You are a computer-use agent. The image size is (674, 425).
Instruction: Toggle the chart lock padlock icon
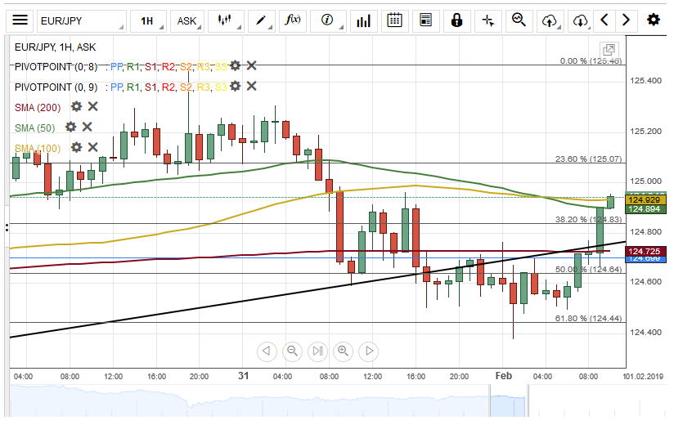(x=456, y=20)
